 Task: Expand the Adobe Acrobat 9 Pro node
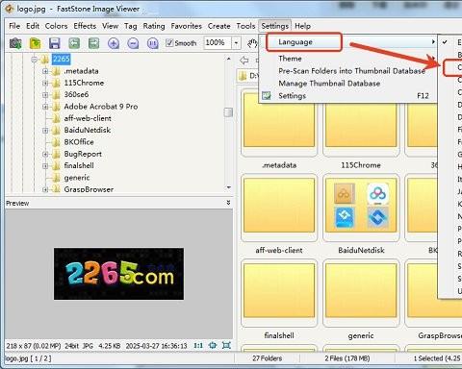(x=45, y=107)
